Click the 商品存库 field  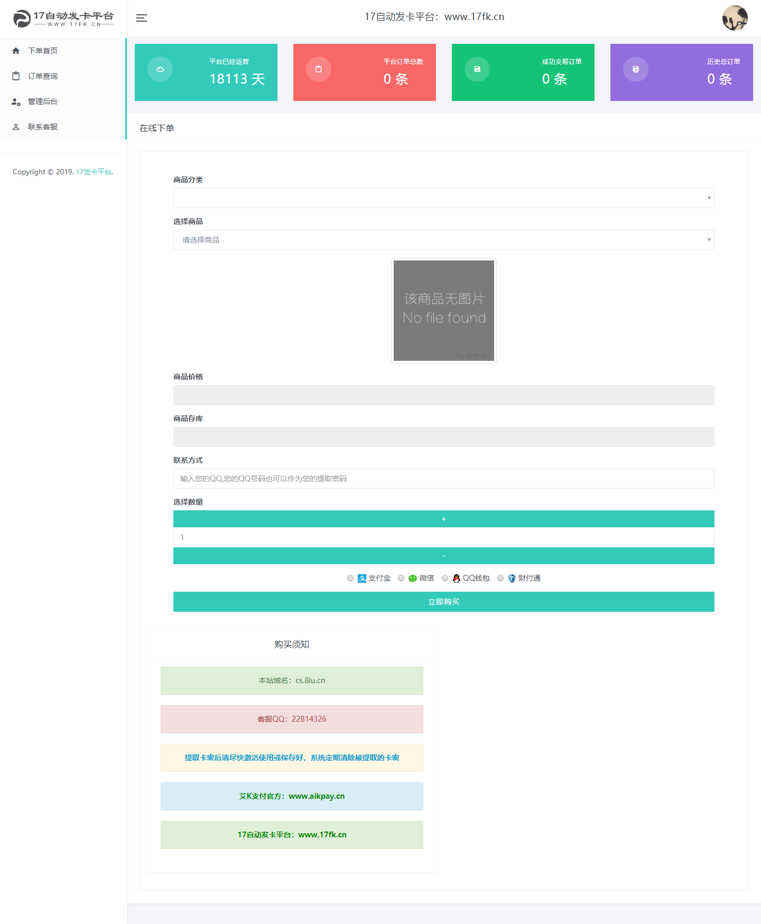[x=444, y=437]
